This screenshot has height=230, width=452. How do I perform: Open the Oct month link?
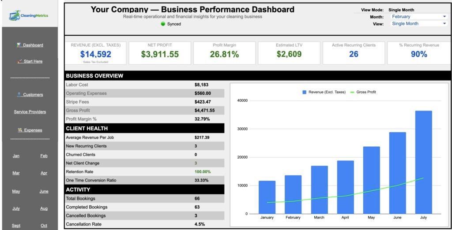coord(44,226)
